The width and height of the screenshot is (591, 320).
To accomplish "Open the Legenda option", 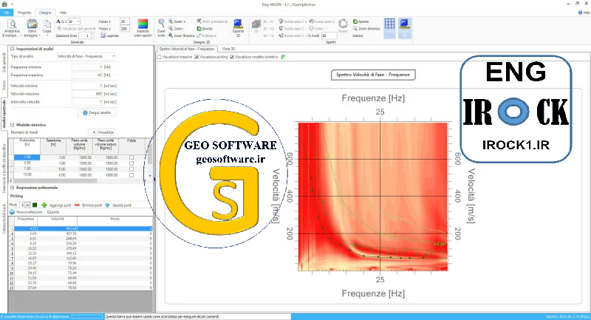I will [109, 35].
